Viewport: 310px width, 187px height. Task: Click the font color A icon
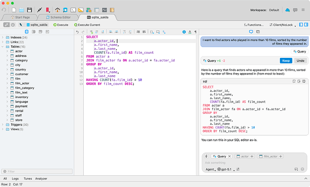pyautogui.click(x=190, y=32)
